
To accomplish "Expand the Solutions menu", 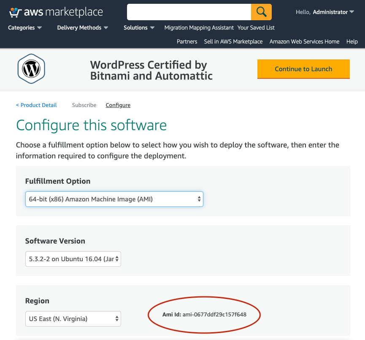I will coord(139,28).
